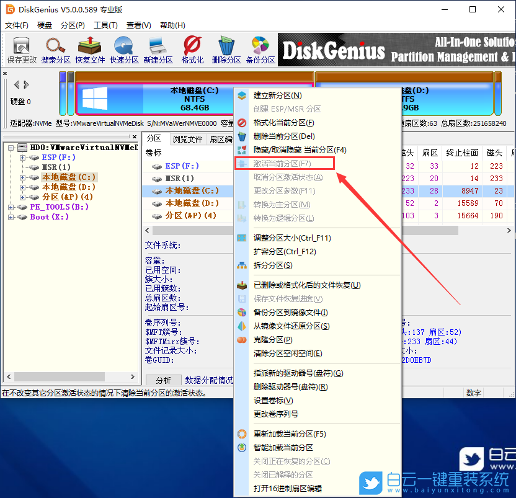Expand the 本地磁盘(C:) tree node

[22, 177]
